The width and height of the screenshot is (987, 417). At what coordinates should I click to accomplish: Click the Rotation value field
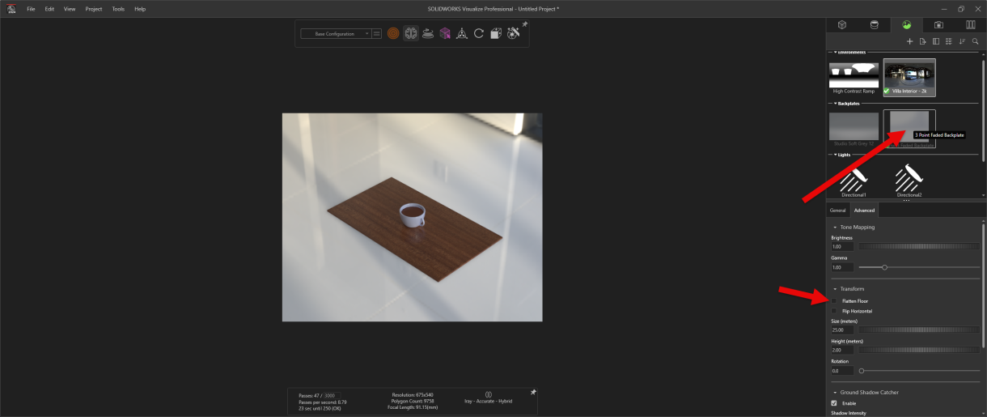(x=842, y=371)
